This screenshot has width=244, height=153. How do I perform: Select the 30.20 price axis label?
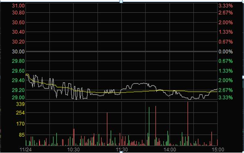point(18,42)
